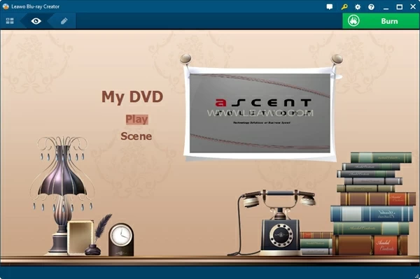Click the My DVD title text
420x279 pixels.
pos(132,96)
